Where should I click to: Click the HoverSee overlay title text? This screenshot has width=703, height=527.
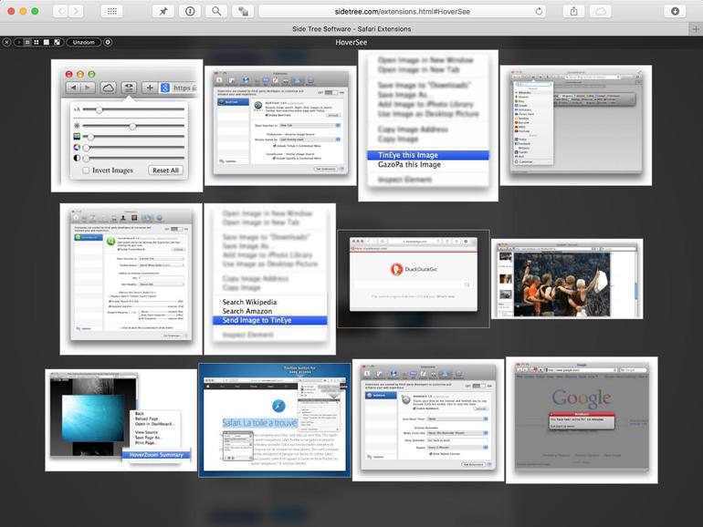pos(351,42)
